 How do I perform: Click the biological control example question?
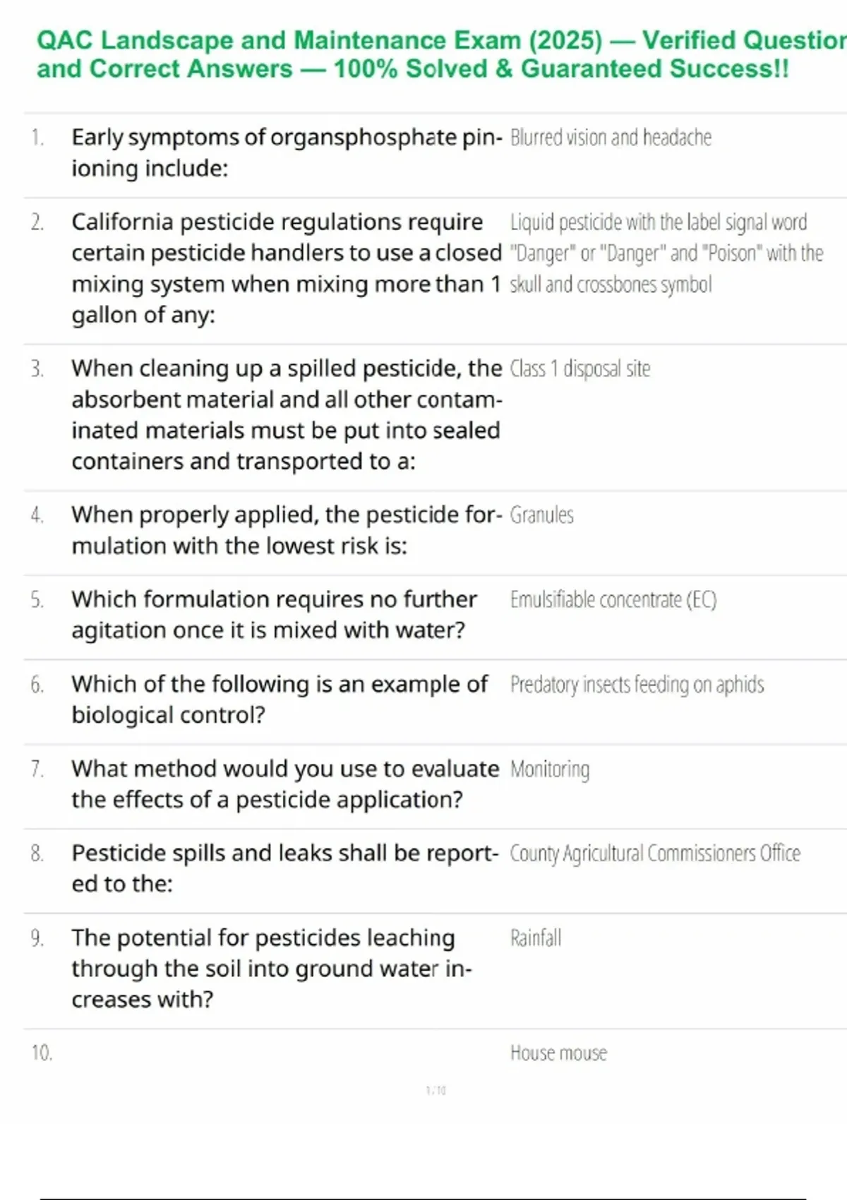[x=279, y=700]
